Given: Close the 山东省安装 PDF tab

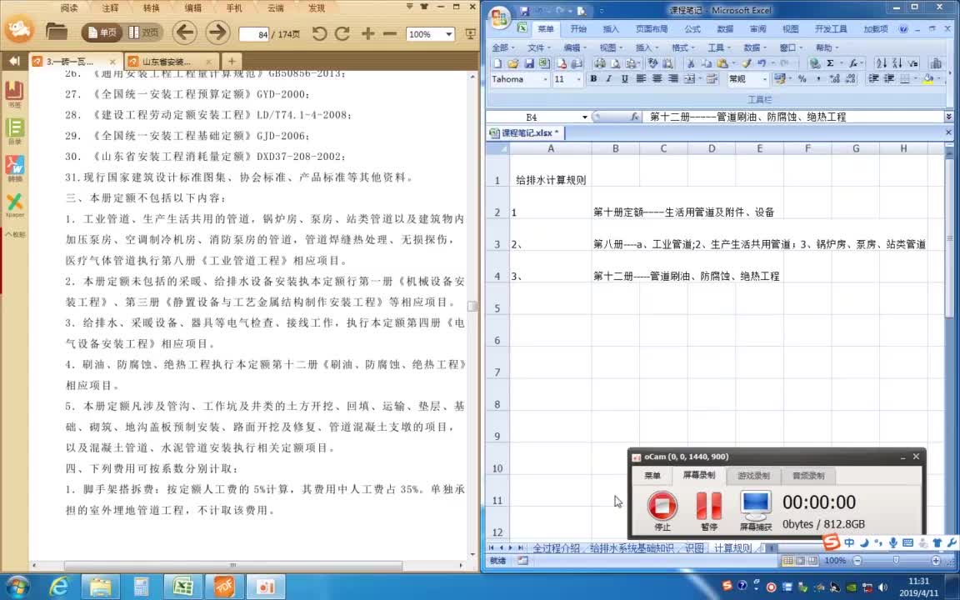Looking at the screenshot, I should 209,62.
